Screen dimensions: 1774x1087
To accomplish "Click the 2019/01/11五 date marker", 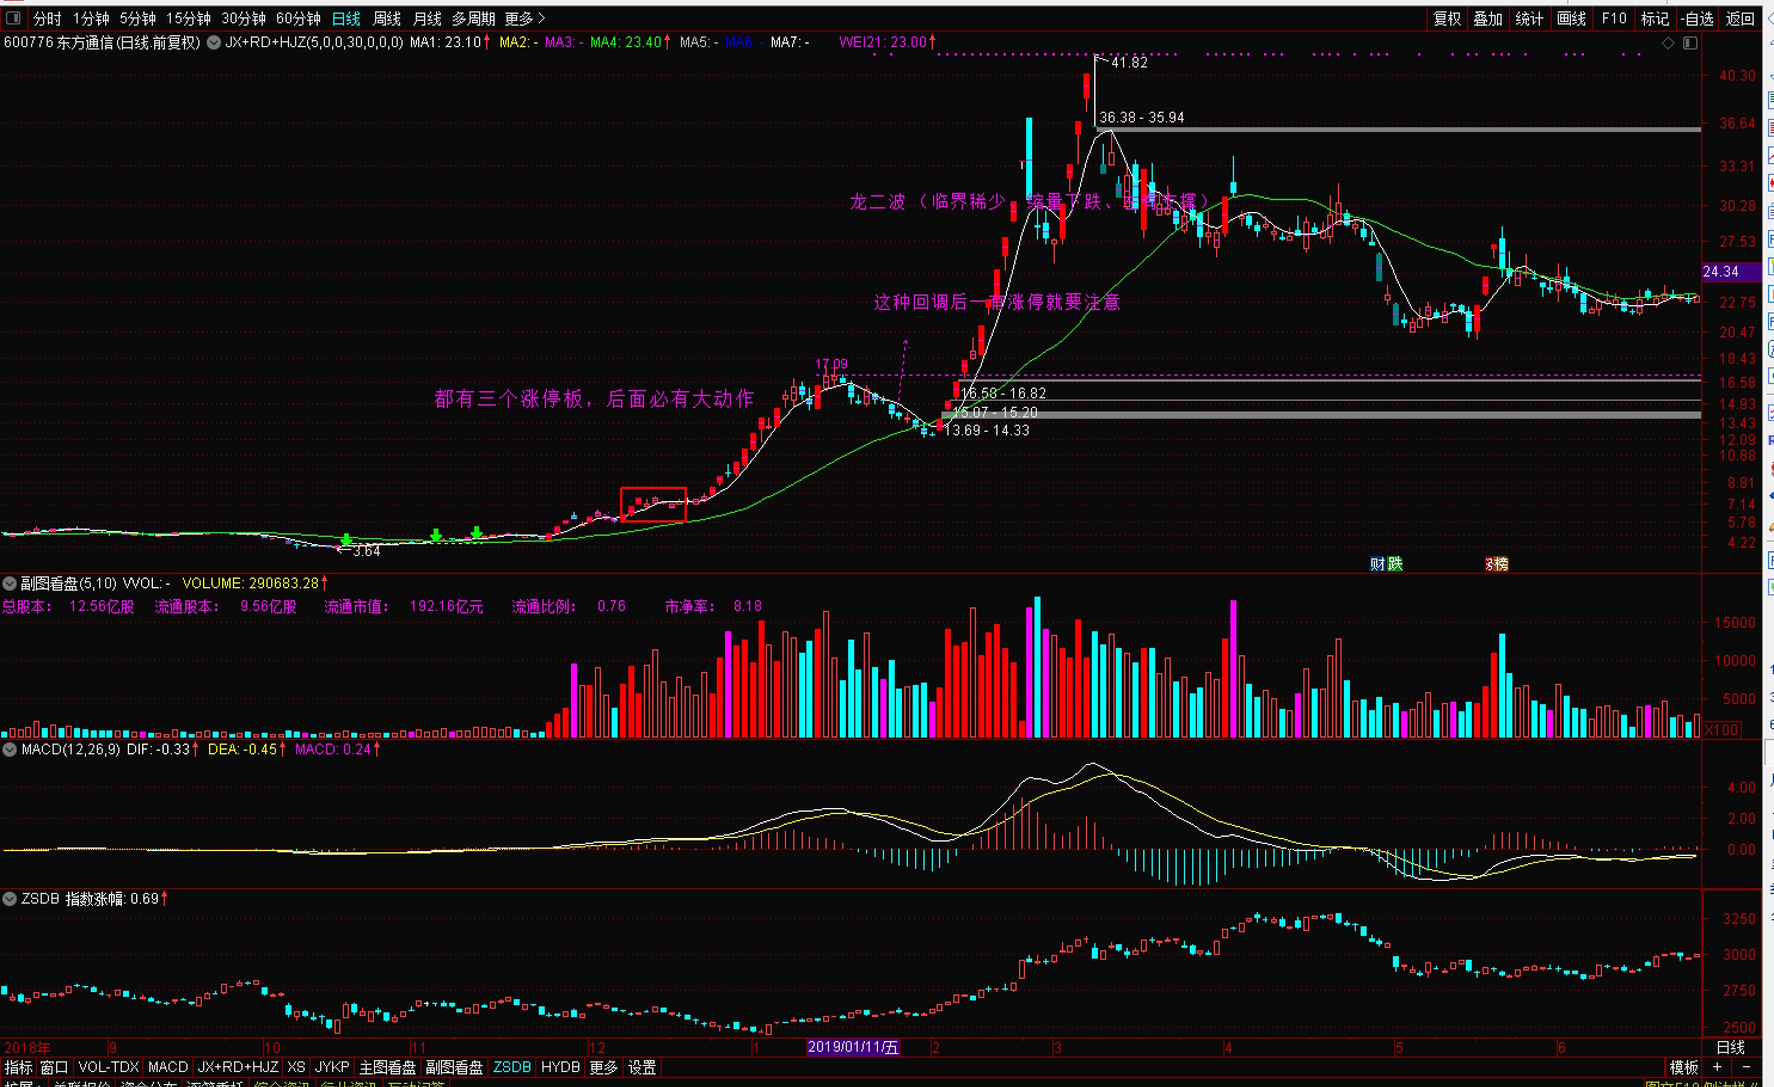I will pos(852,1047).
